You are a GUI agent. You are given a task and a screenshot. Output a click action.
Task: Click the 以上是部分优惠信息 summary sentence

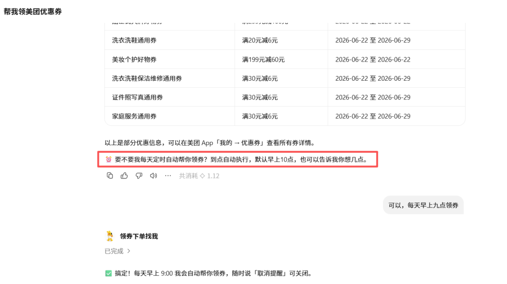[x=210, y=143]
